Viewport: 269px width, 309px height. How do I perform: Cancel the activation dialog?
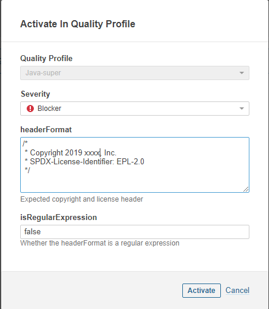tap(238, 291)
